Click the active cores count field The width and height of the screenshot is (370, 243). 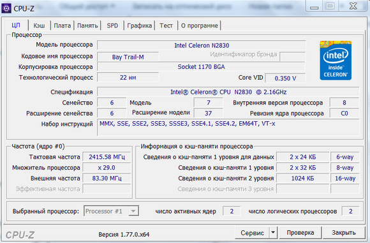click(232, 211)
